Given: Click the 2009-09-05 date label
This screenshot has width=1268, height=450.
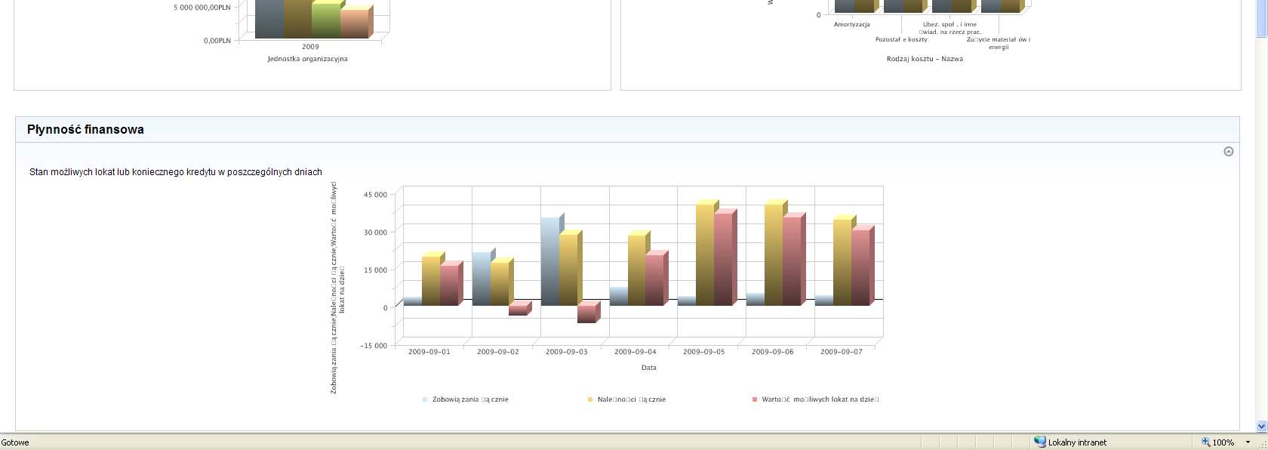Looking at the screenshot, I should (704, 352).
